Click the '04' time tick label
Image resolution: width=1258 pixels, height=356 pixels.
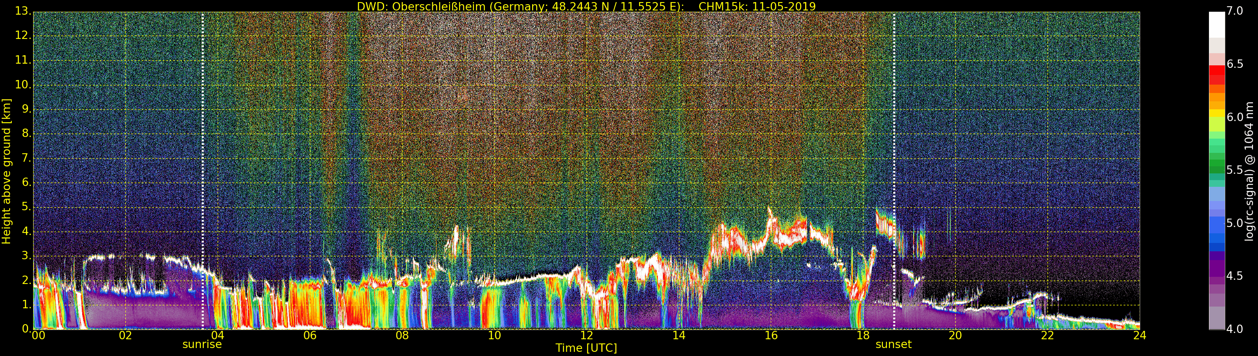[x=218, y=335]
